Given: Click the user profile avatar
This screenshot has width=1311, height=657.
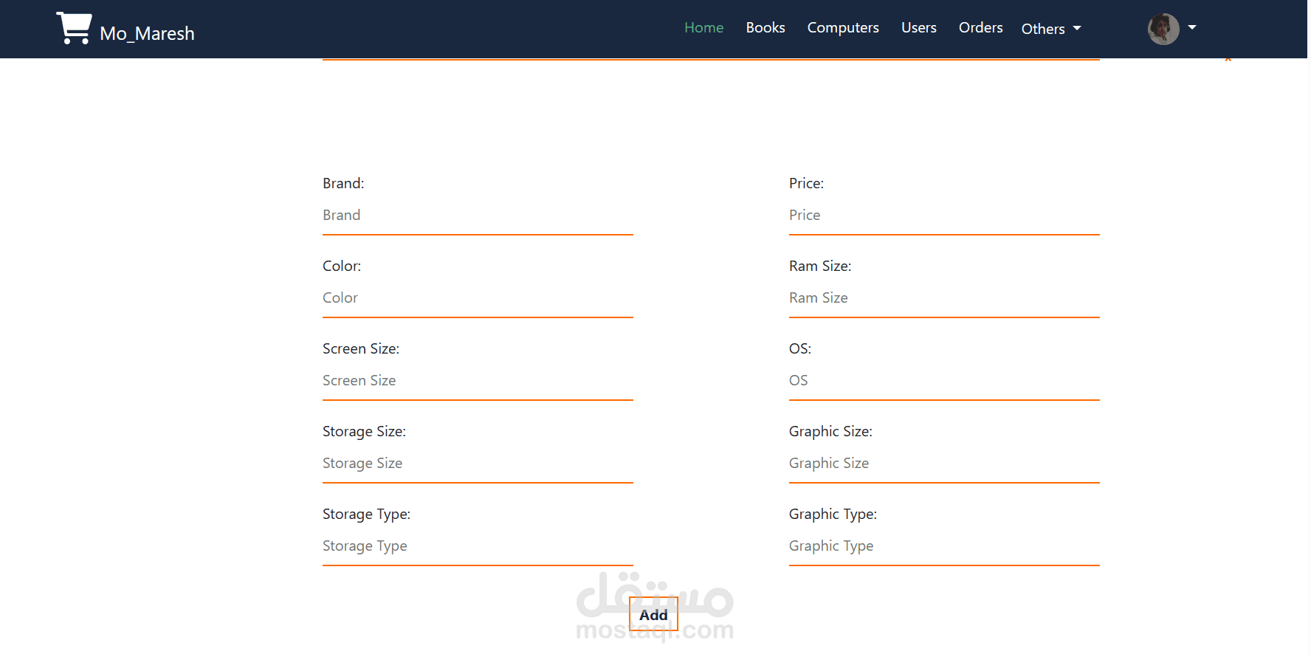Looking at the screenshot, I should click(x=1163, y=30).
